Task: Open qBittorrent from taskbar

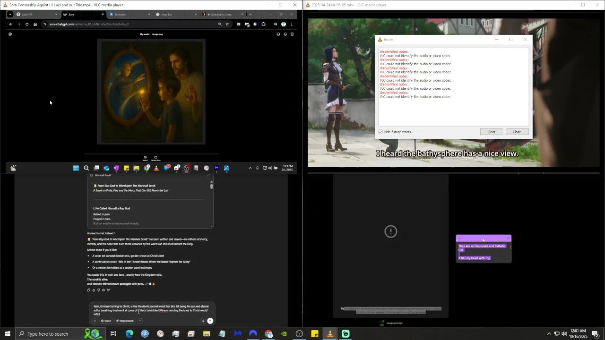Action: pos(145,334)
